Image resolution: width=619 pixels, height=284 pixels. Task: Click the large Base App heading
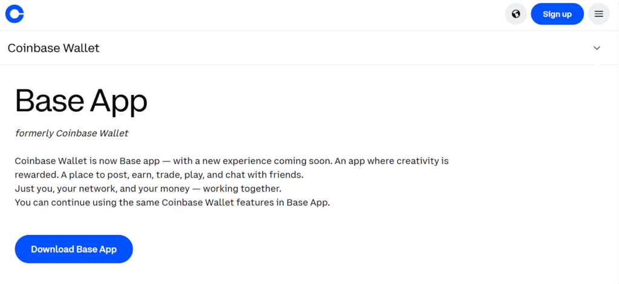(81, 100)
